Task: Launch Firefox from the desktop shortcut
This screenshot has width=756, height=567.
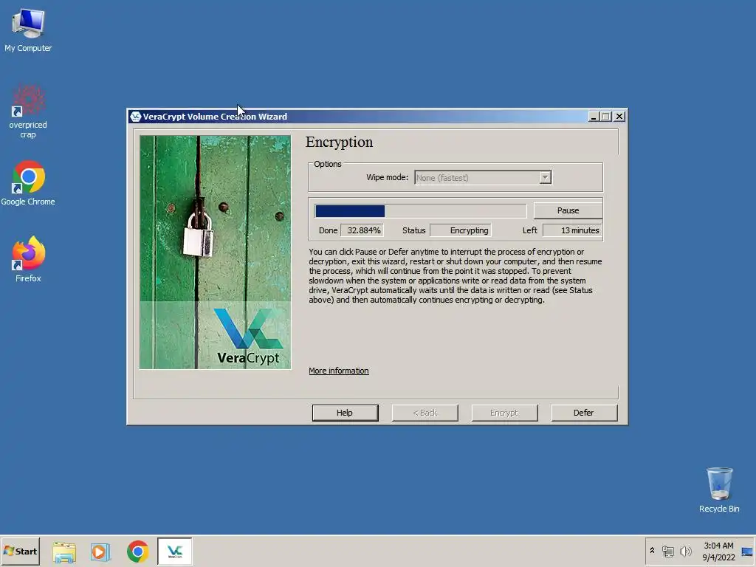Action: pyautogui.click(x=28, y=259)
